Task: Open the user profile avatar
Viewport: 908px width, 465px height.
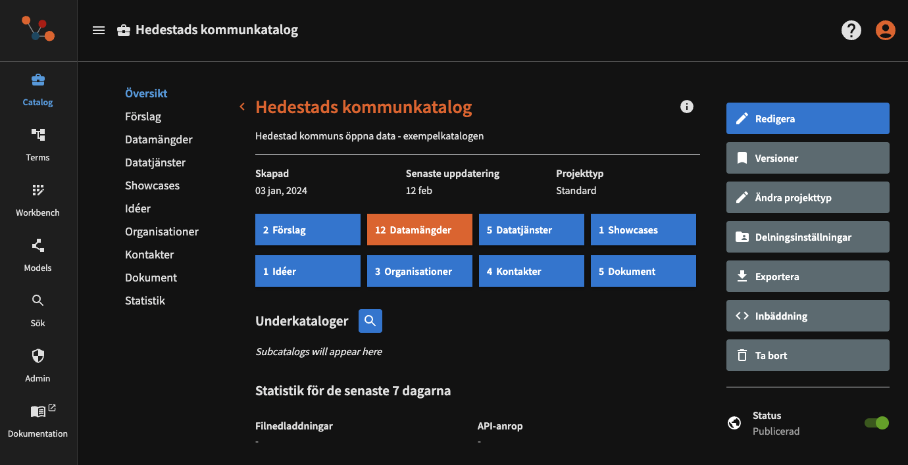Action: pyautogui.click(x=885, y=30)
